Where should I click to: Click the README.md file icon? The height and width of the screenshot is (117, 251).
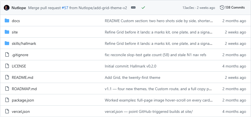pos(7,77)
